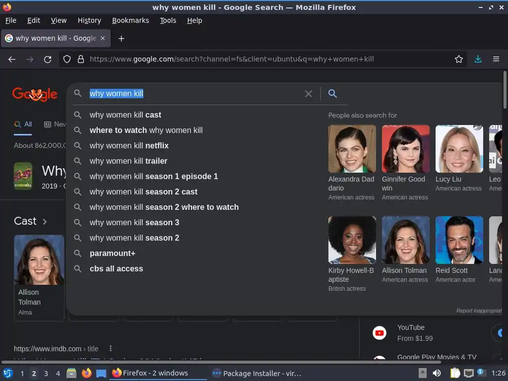
Task: Click the Google doodle logo
Action: pyautogui.click(x=35, y=94)
